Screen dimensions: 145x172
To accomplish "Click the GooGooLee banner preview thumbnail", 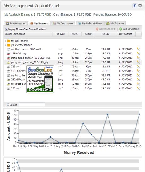I will click(40, 79).
